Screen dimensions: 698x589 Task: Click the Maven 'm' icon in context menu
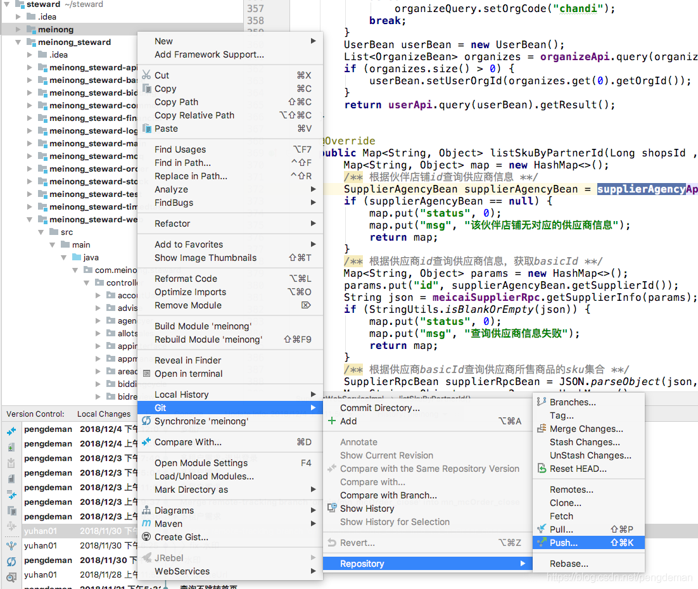coord(146,524)
